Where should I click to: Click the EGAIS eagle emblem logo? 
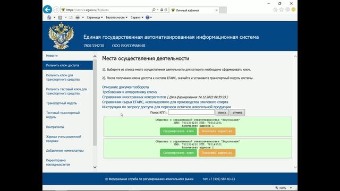pyautogui.click(x=61, y=36)
